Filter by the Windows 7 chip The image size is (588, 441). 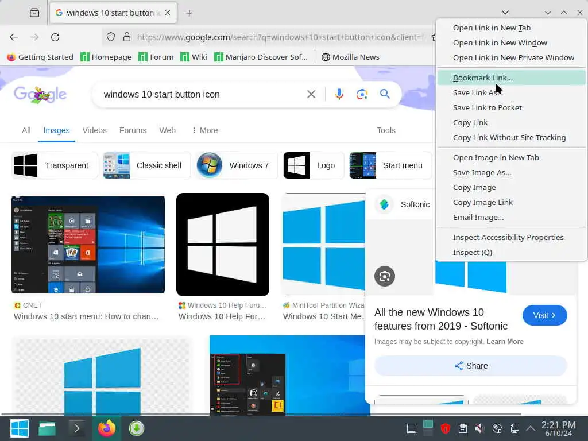[237, 165]
